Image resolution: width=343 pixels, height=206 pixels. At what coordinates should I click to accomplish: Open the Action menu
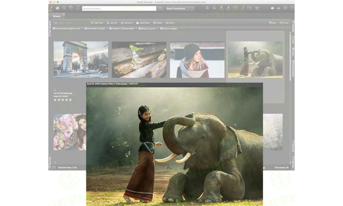(x=170, y=23)
